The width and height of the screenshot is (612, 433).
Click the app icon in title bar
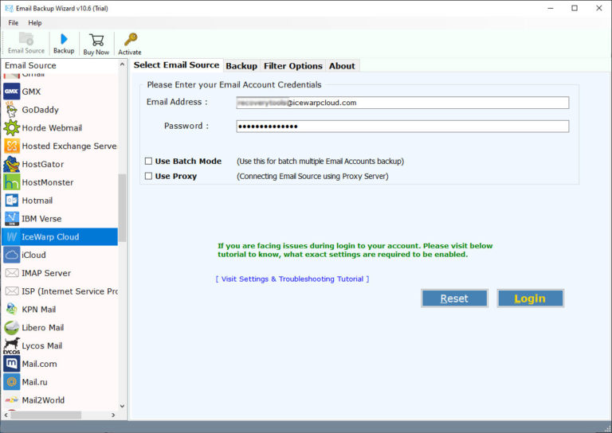(9, 8)
